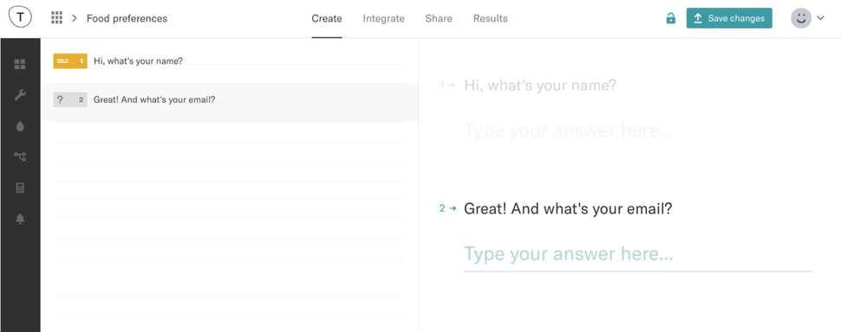Image resolution: width=841 pixels, height=332 pixels.
Task: Switch to the Integrate tab
Action: pos(383,18)
